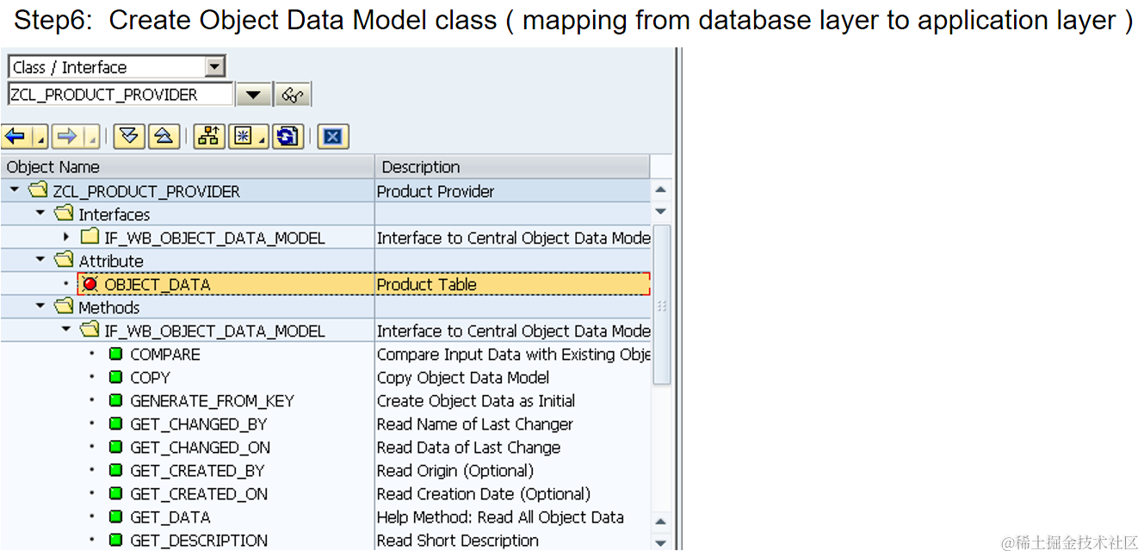Click the Object Name column header
This screenshot has height=557, width=1144.
pos(188,167)
